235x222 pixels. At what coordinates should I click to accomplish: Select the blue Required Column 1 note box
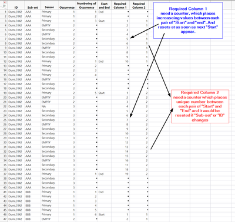click(188, 21)
